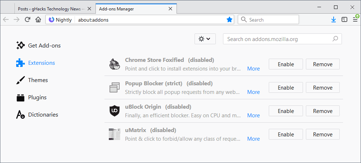361x163 pixels.
Task: Click the Themes paintbrush icon
Action: [20, 80]
